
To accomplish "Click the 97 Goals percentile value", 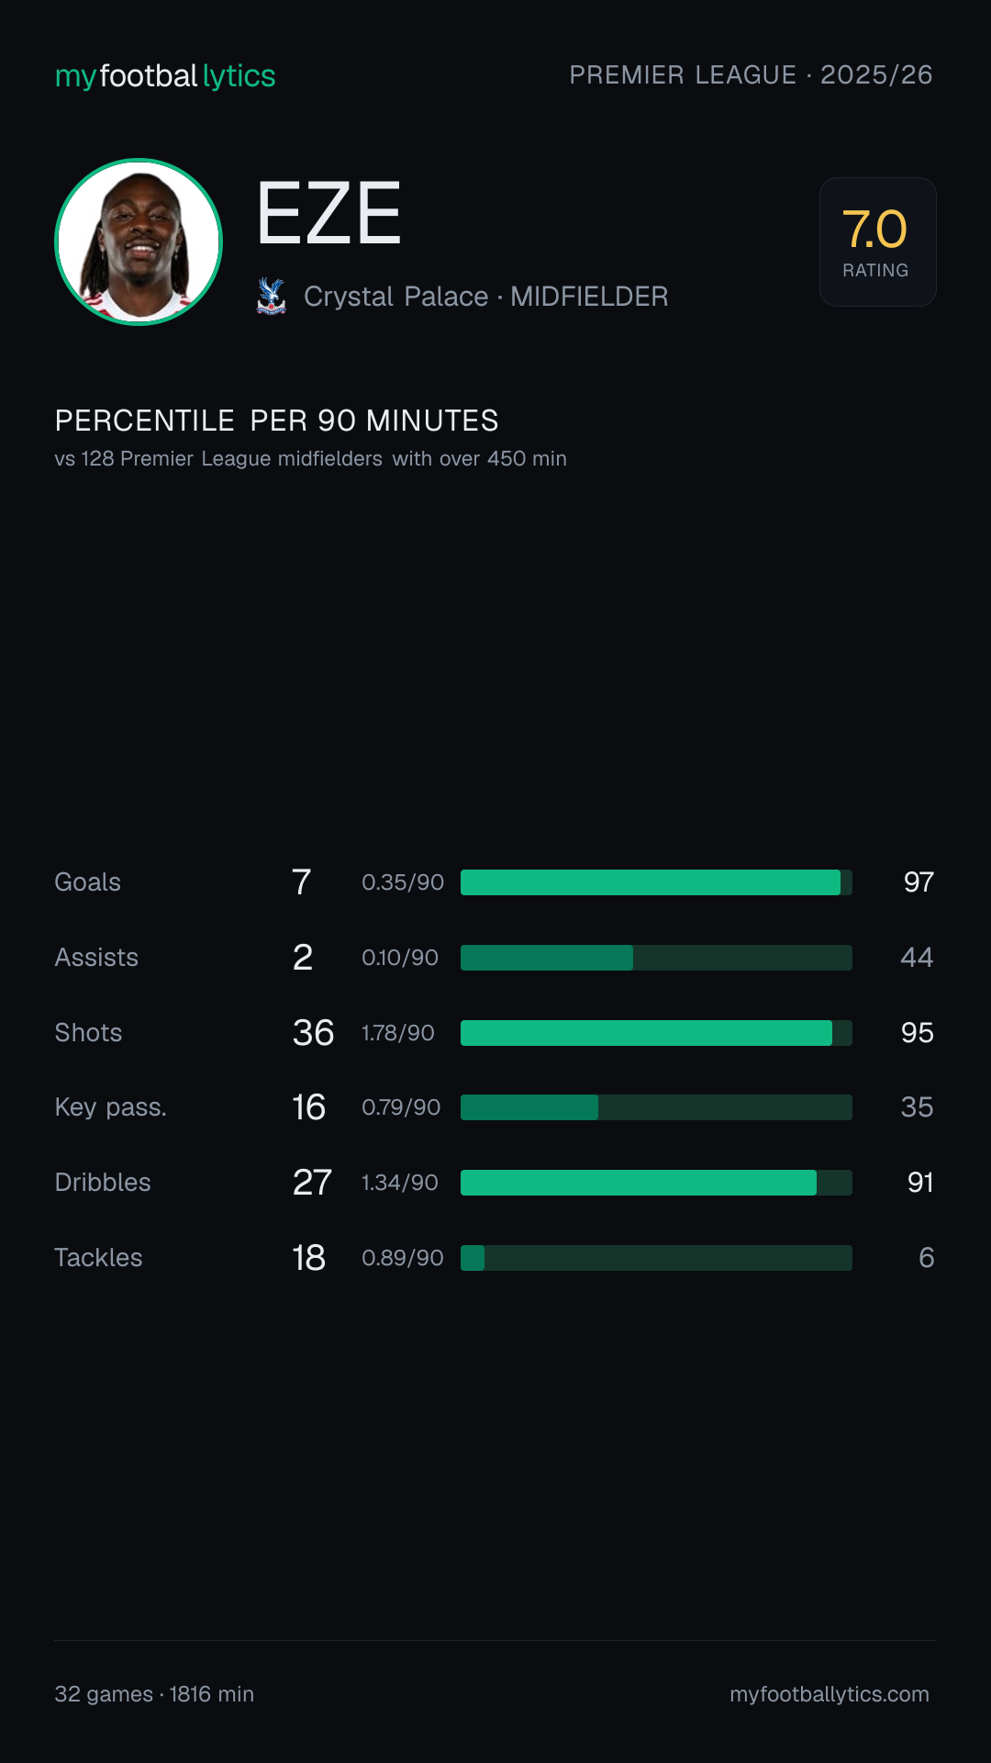I will point(919,882).
